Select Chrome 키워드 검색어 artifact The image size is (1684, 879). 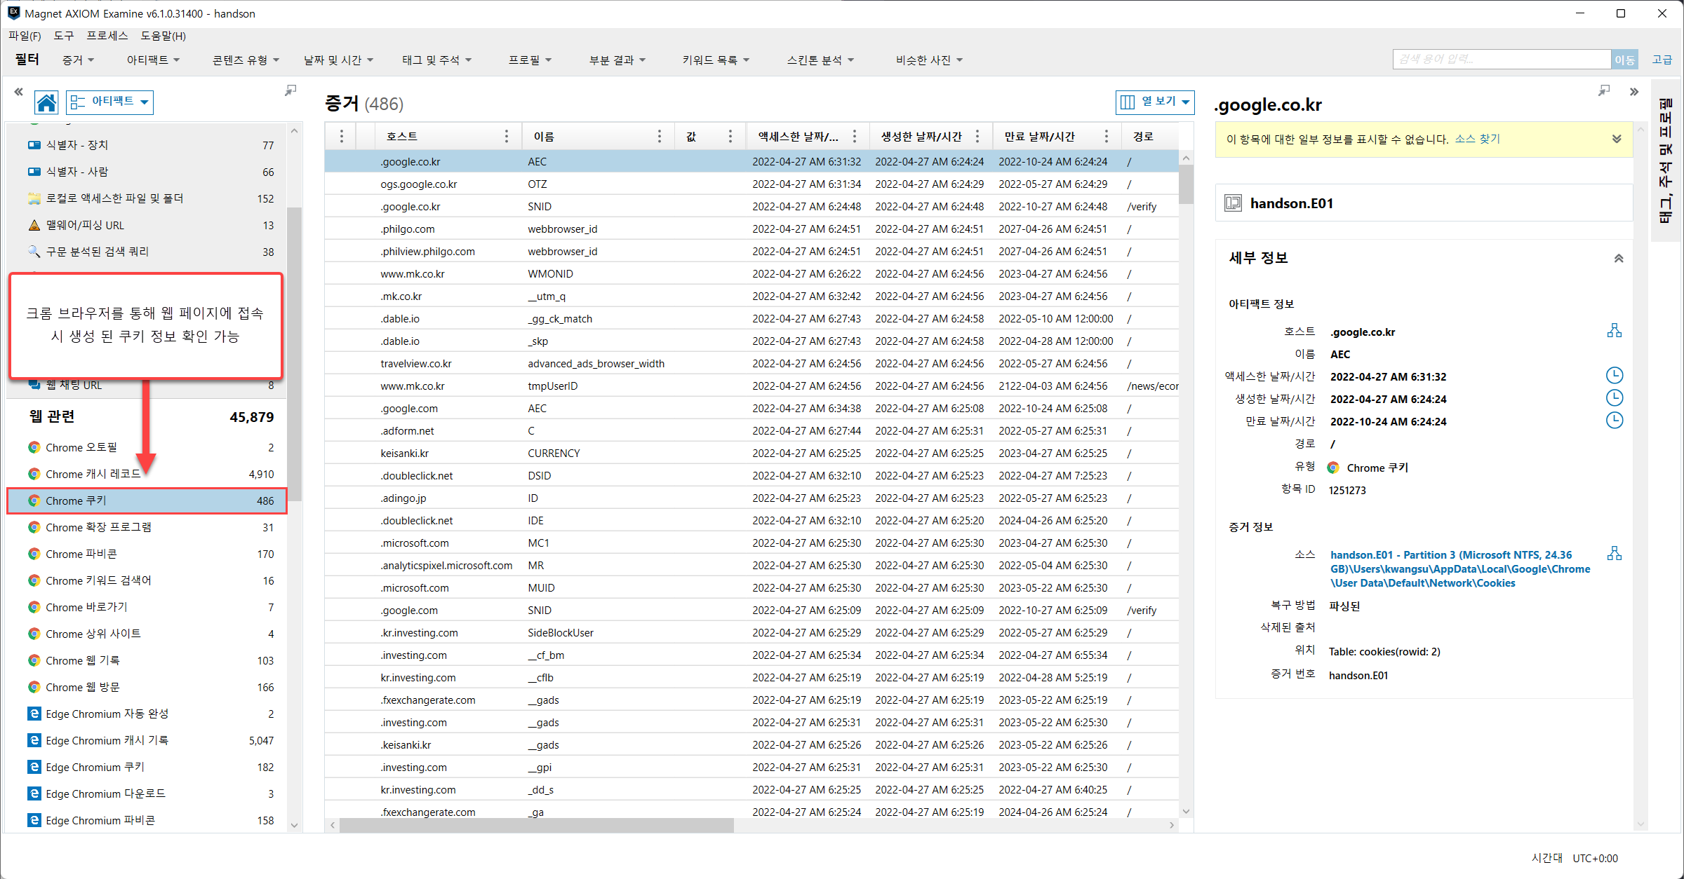[x=147, y=580]
